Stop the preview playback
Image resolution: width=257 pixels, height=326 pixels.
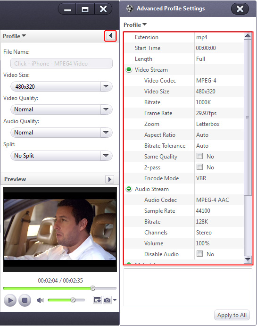[25, 300]
